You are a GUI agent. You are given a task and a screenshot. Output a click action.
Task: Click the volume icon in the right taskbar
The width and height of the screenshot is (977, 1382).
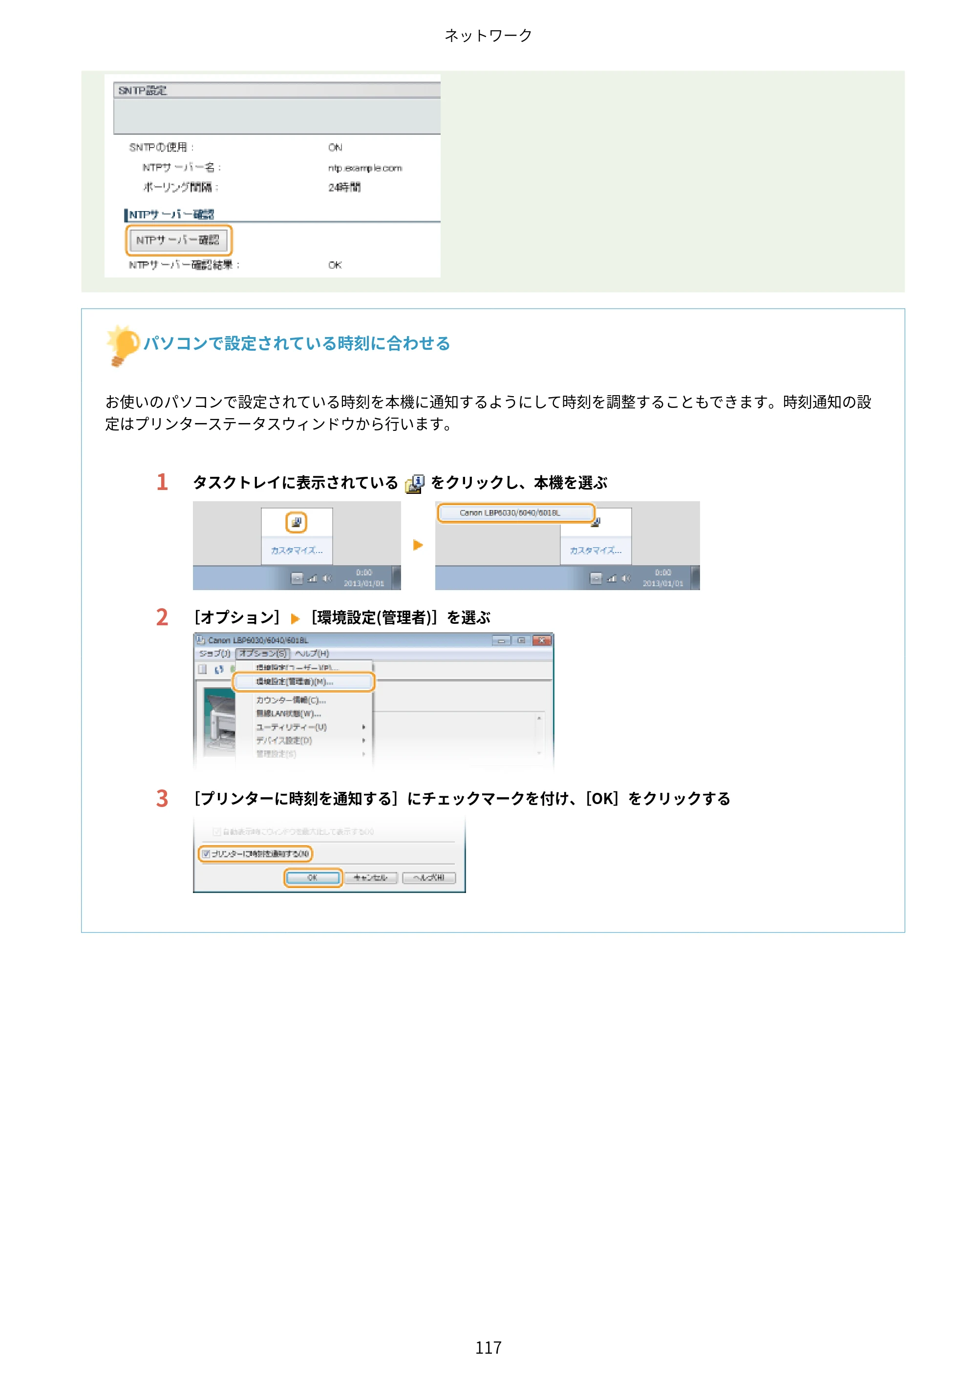[626, 578]
